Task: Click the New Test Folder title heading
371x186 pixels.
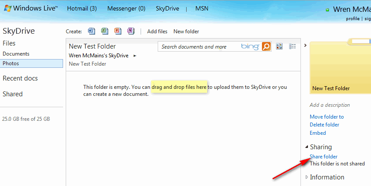Action: tap(92, 46)
